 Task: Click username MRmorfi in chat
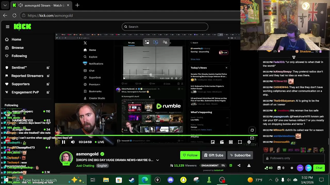[278, 130]
